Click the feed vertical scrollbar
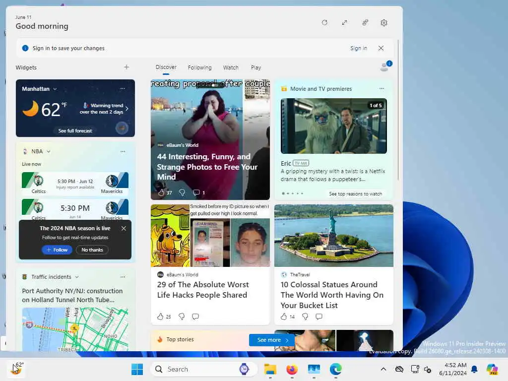The height and width of the screenshot is (381, 508). click(398, 110)
